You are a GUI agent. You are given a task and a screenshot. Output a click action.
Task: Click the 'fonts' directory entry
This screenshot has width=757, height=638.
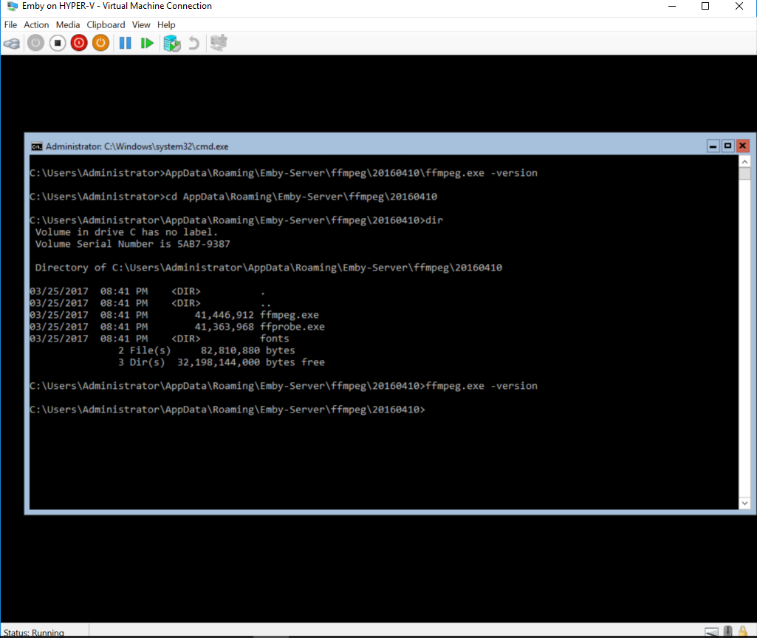[x=275, y=339]
